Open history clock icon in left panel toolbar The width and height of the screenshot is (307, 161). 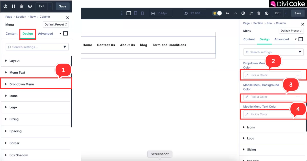pos(5,6)
